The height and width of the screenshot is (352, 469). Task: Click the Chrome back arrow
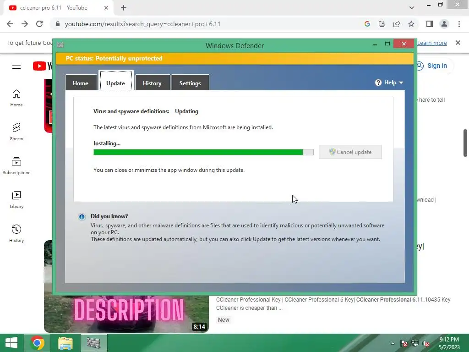pyautogui.click(x=10, y=24)
